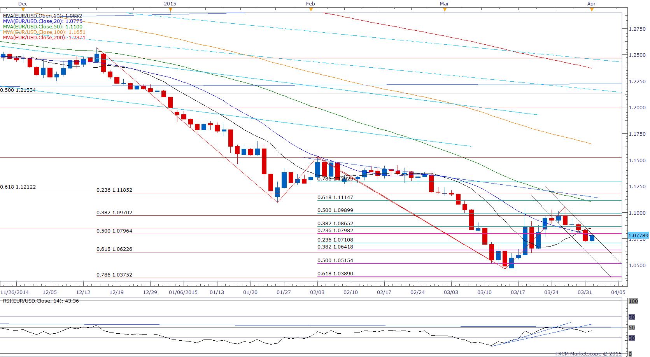Click the 1.1250 price axis value
This screenshot has width=650, height=357.
point(637,187)
